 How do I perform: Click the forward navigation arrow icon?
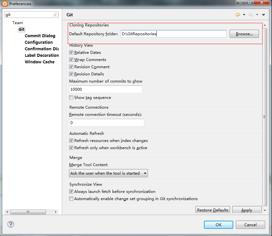coord(251,15)
